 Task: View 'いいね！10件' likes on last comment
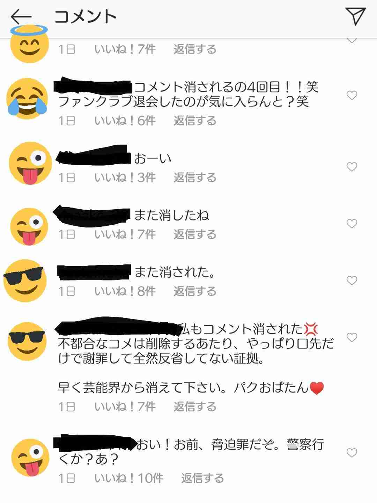click(x=129, y=478)
